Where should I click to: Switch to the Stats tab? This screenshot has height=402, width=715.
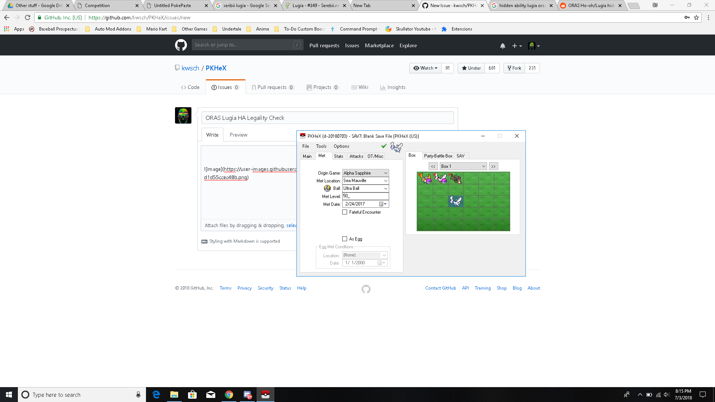click(339, 156)
